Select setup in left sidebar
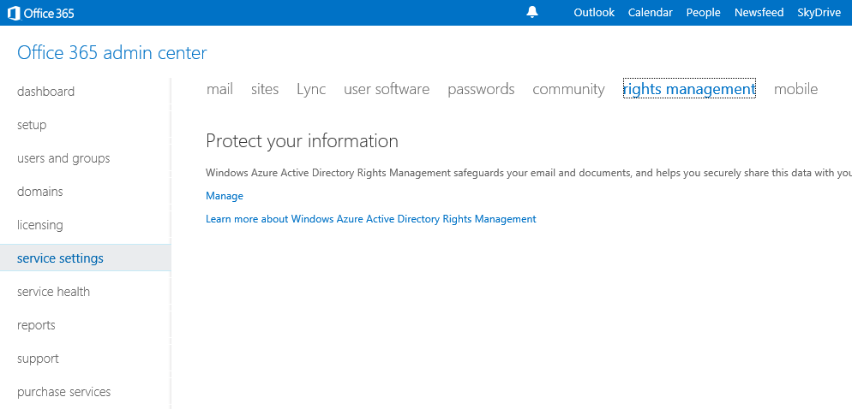852x409 pixels. [32, 125]
